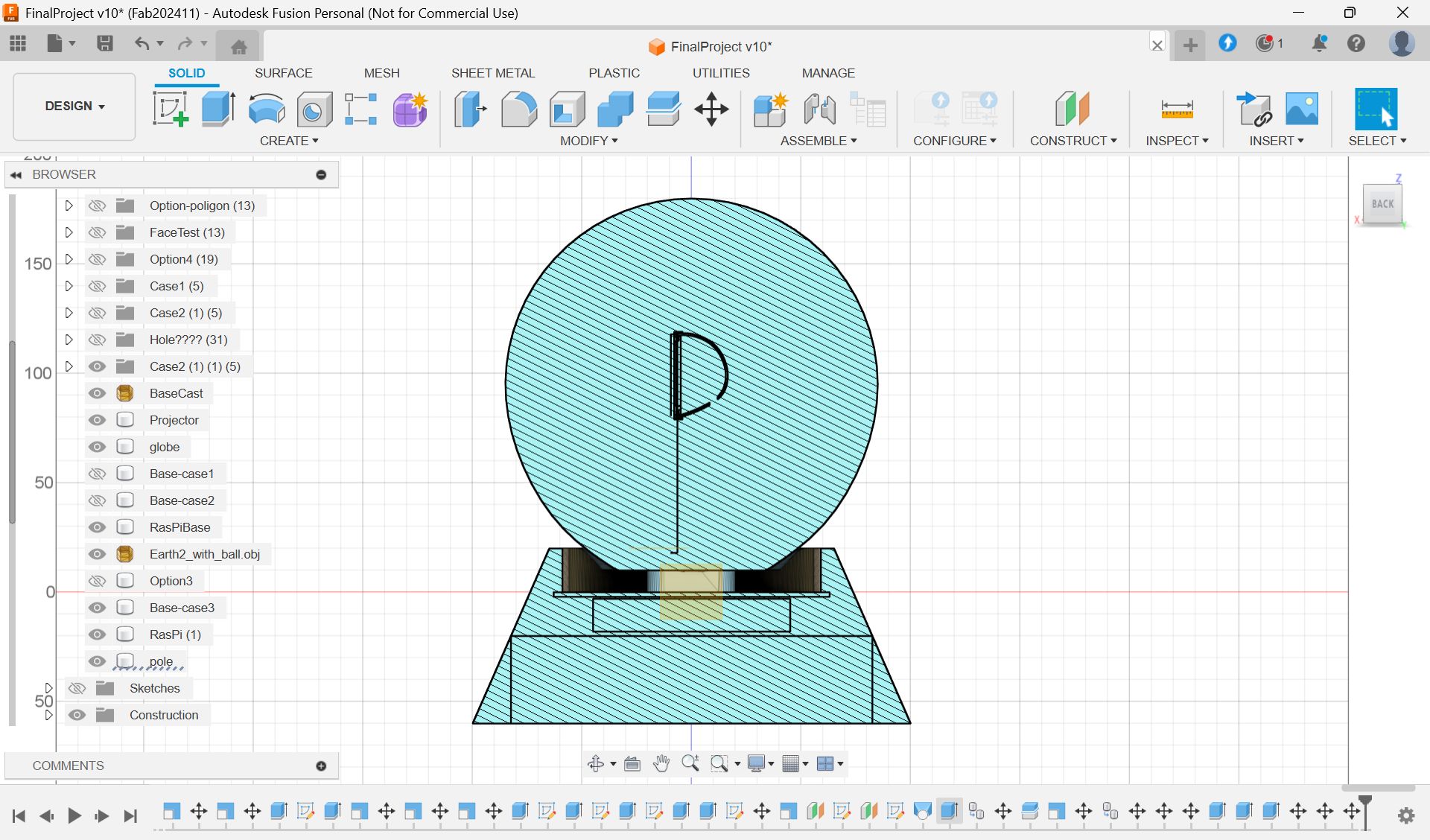Show the hidden FaceTest (13) component
The width and height of the screenshot is (1430, 840).
[x=97, y=232]
